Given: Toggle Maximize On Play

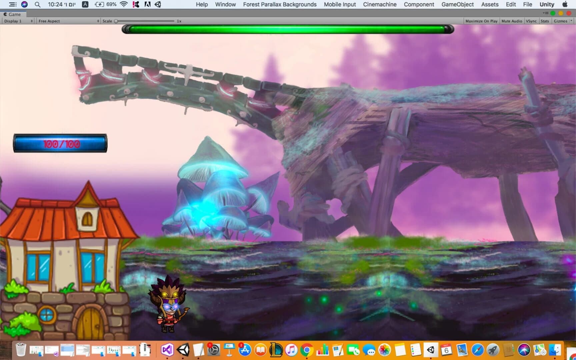Looking at the screenshot, I should (x=481, y=21).
